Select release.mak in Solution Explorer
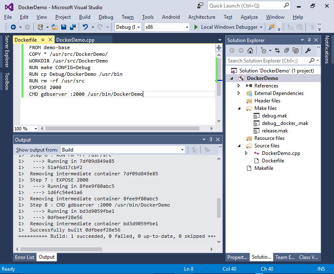The width and height of the screenshot is (334, 274). tap(275, 131)
